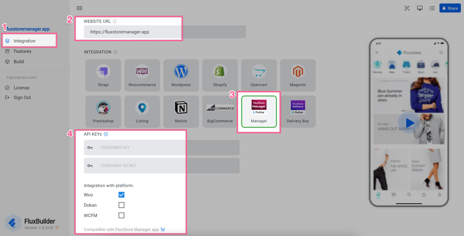
Task: Open the list view icon in top bar
Action: coord(432,8)
